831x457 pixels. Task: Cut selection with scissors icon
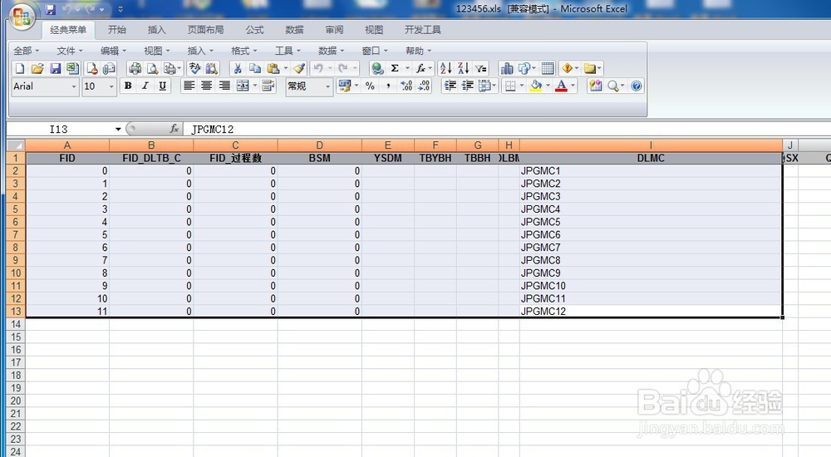pyautogui.click(x=238, y=68)
